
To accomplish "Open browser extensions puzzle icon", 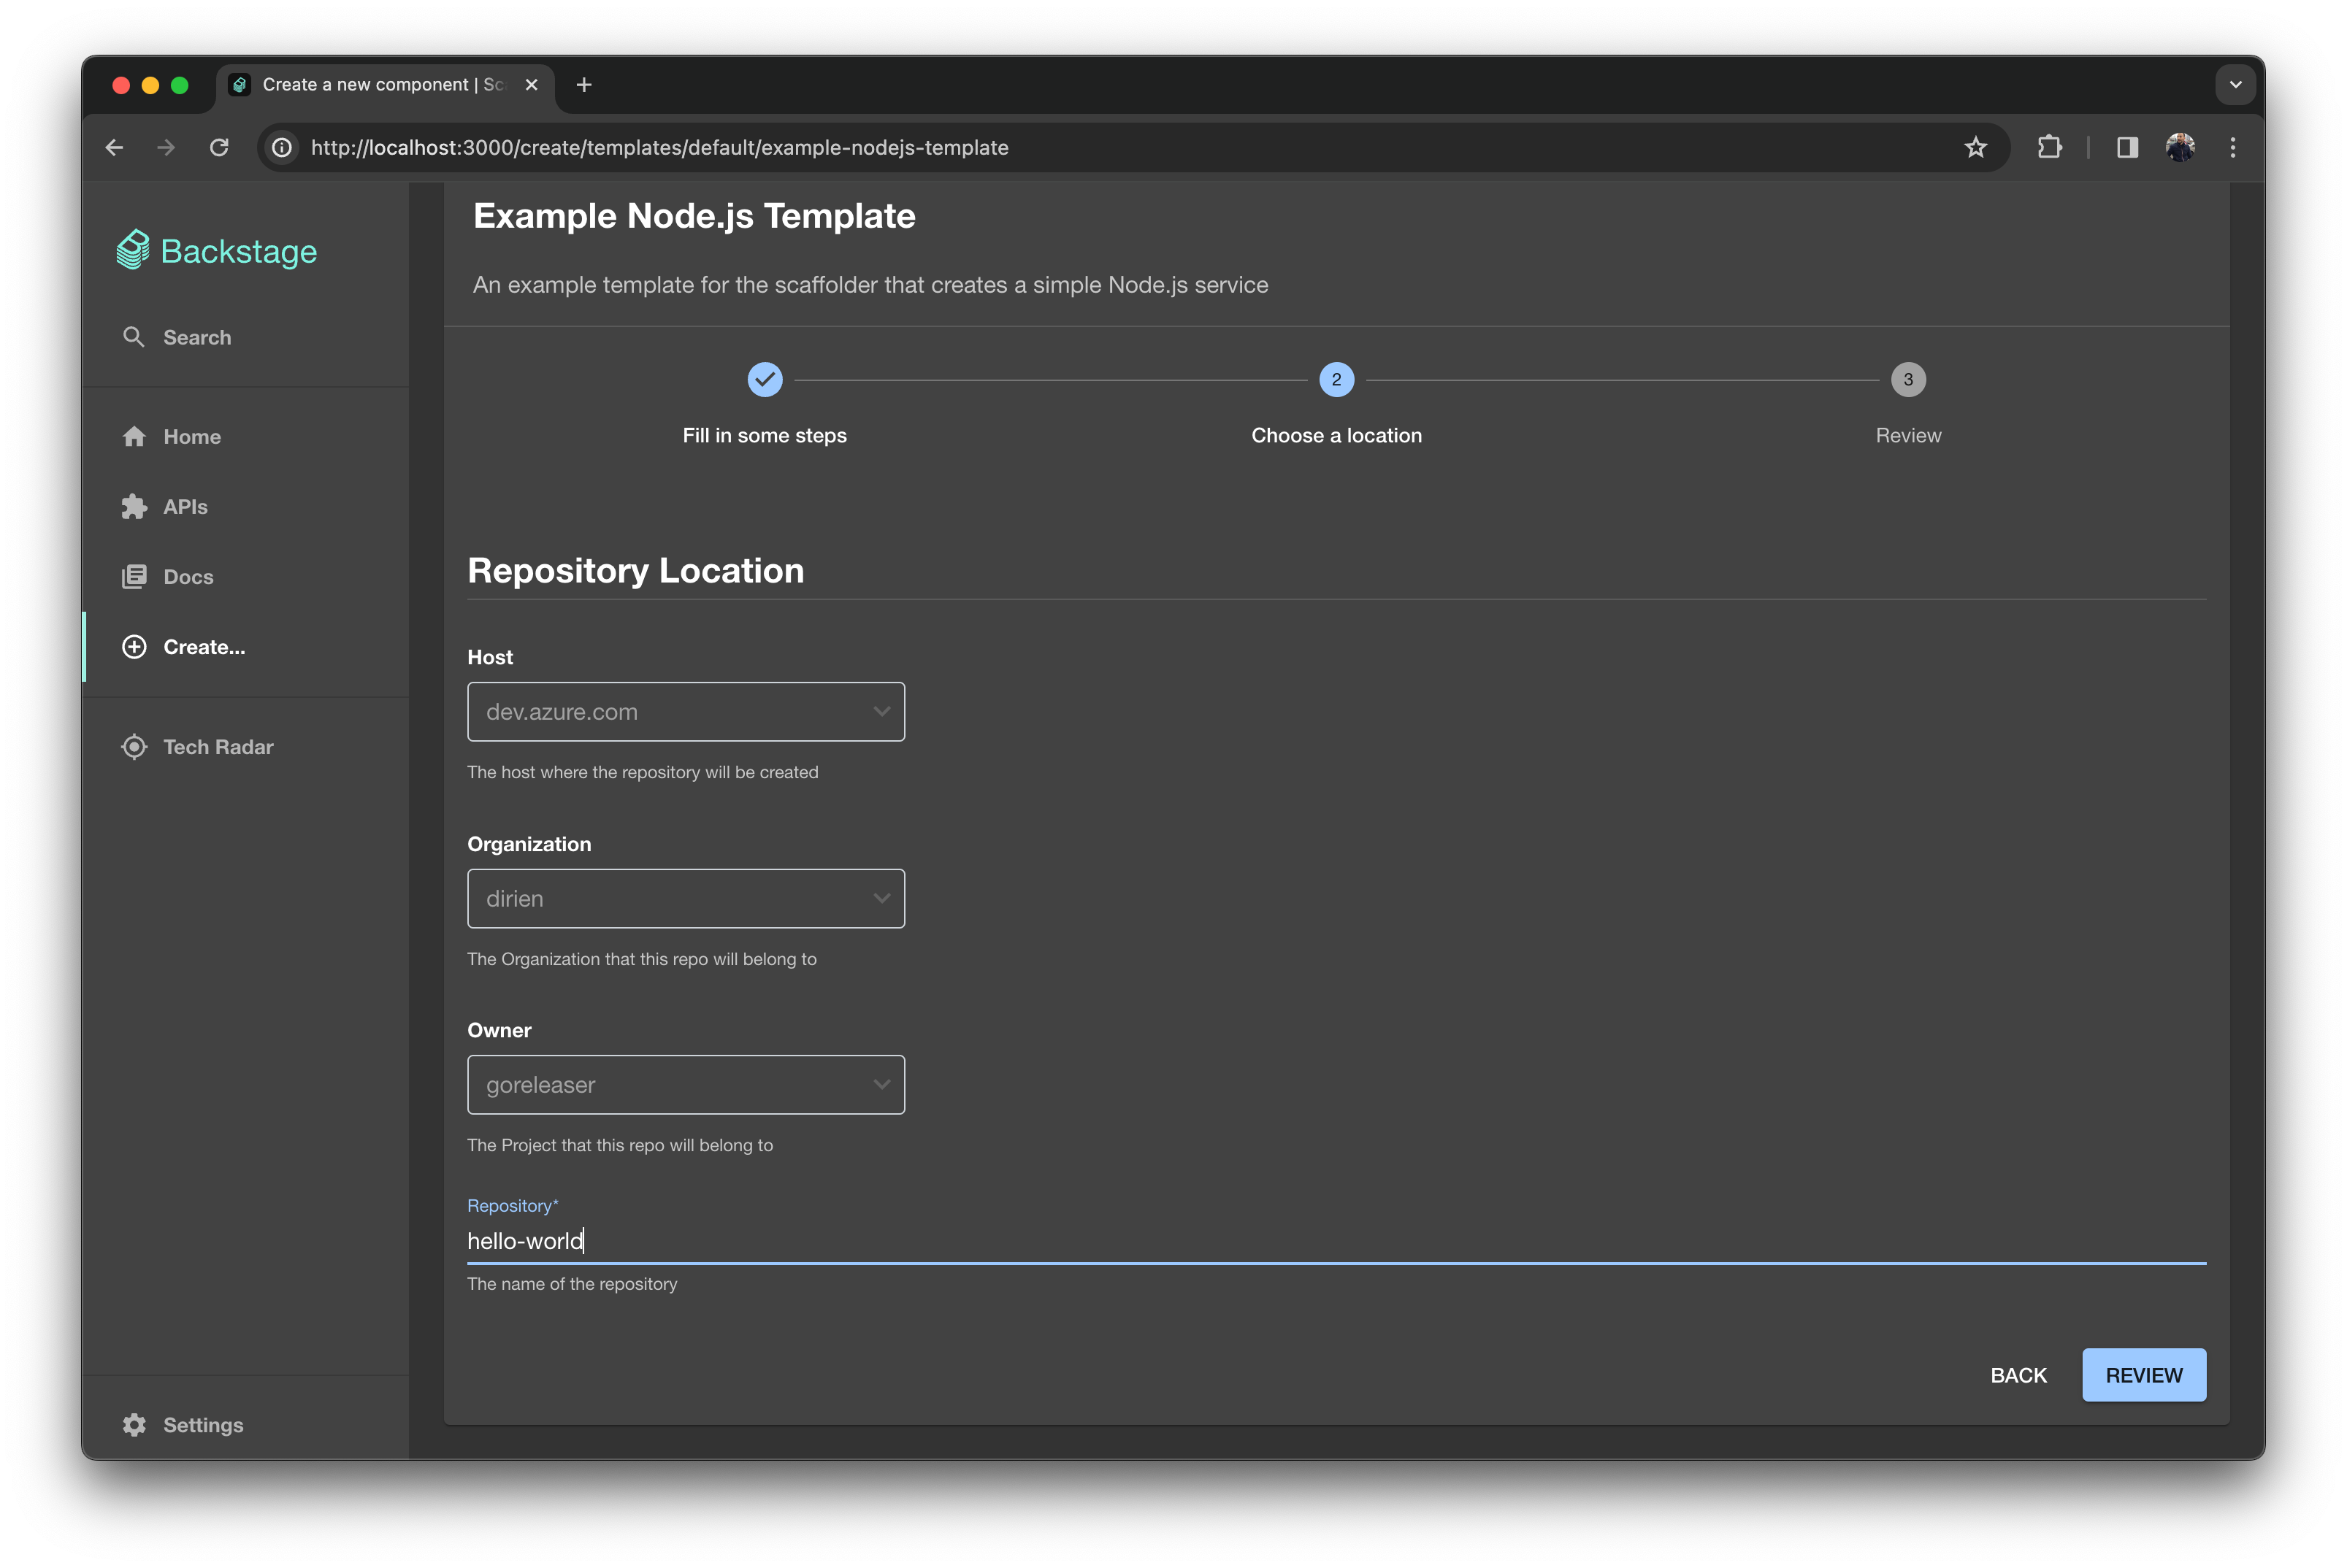I will 2049,148.
